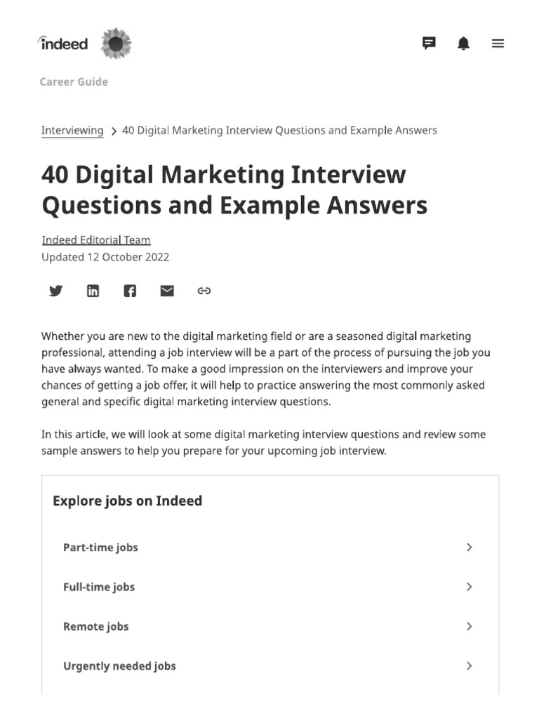Open the hamburger menu
The height and width of the screenshot is (719, 539).
[498, 44]
